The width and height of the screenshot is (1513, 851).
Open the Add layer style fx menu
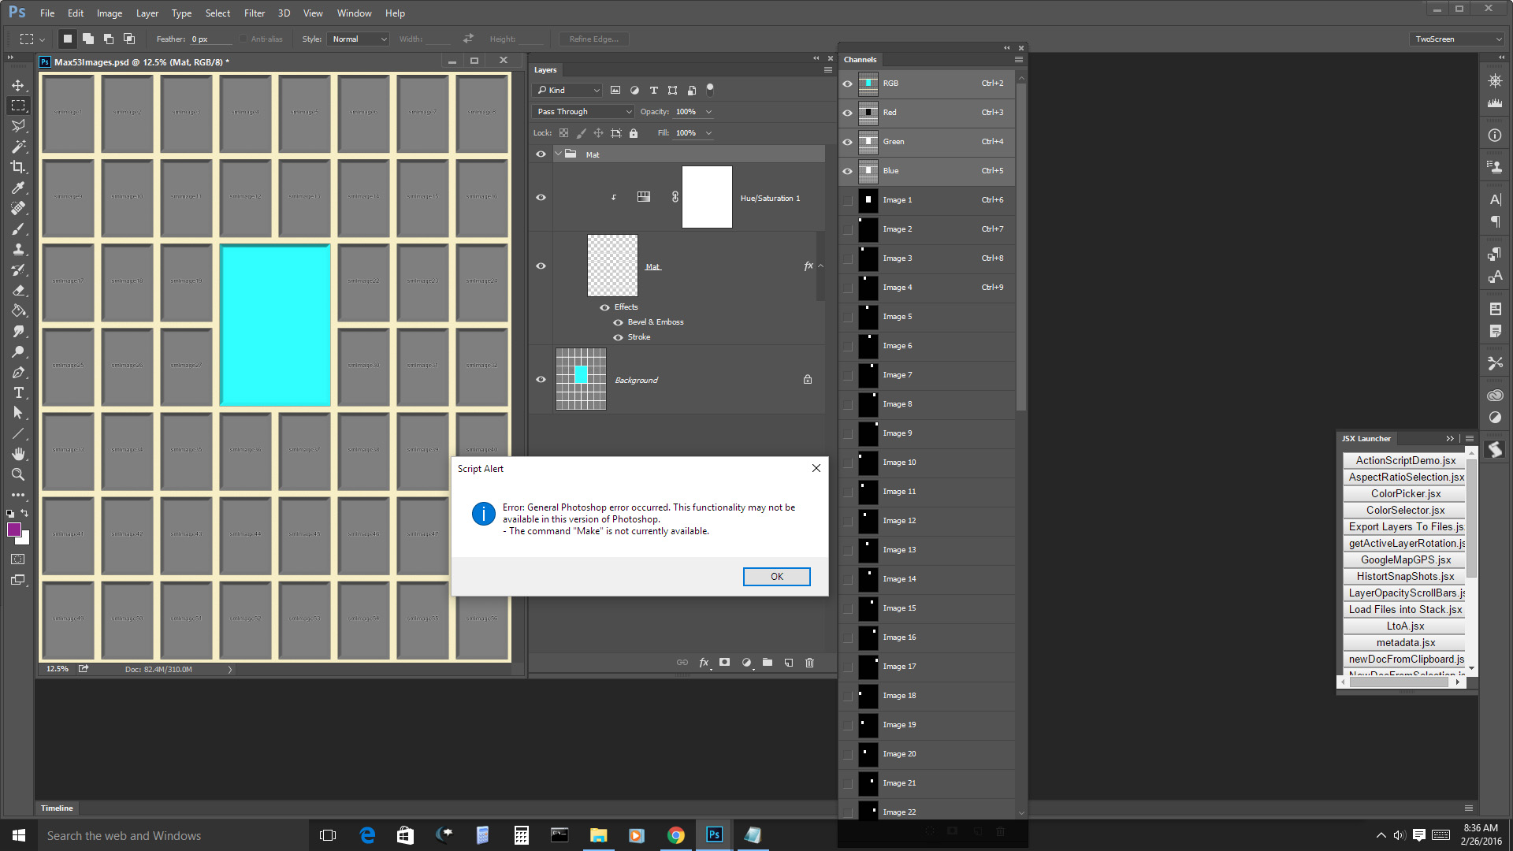point(704,663)
